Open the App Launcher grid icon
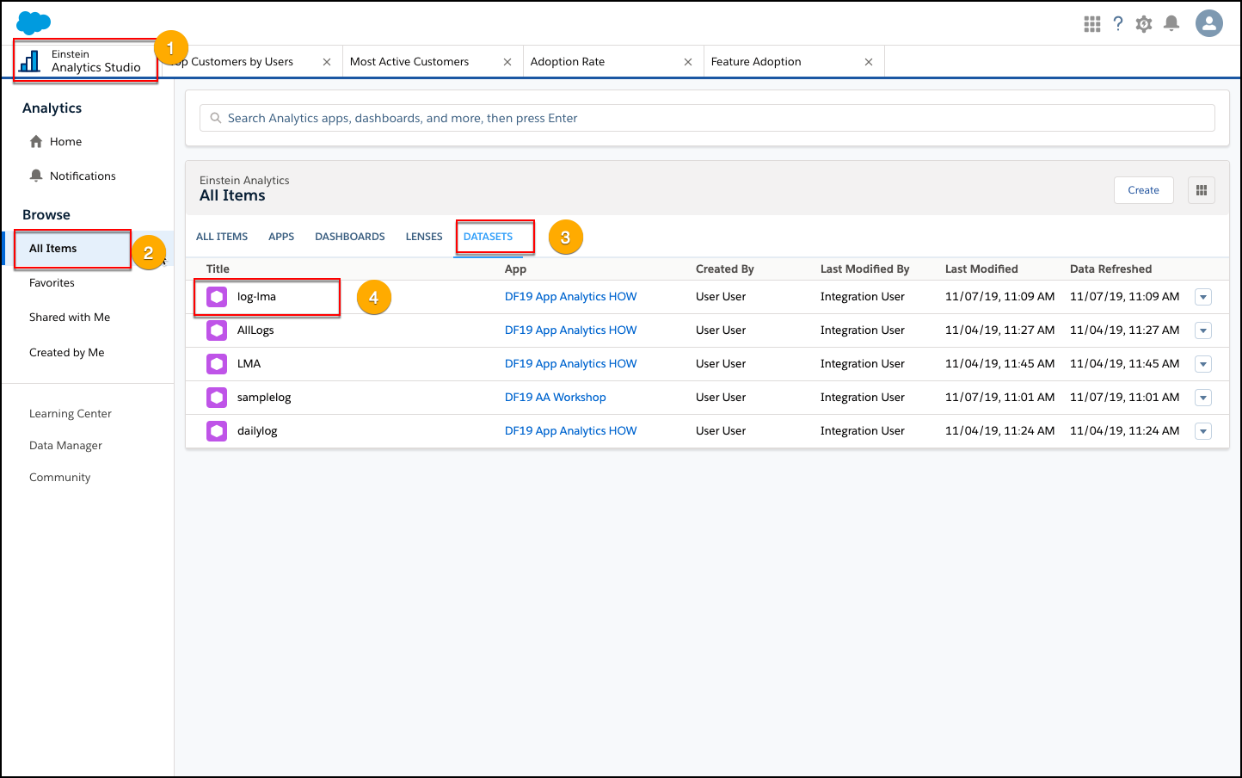 pos(1092,24)
